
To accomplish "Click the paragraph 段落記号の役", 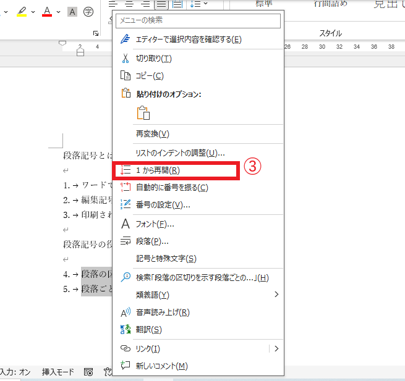I will click(88, 245).
